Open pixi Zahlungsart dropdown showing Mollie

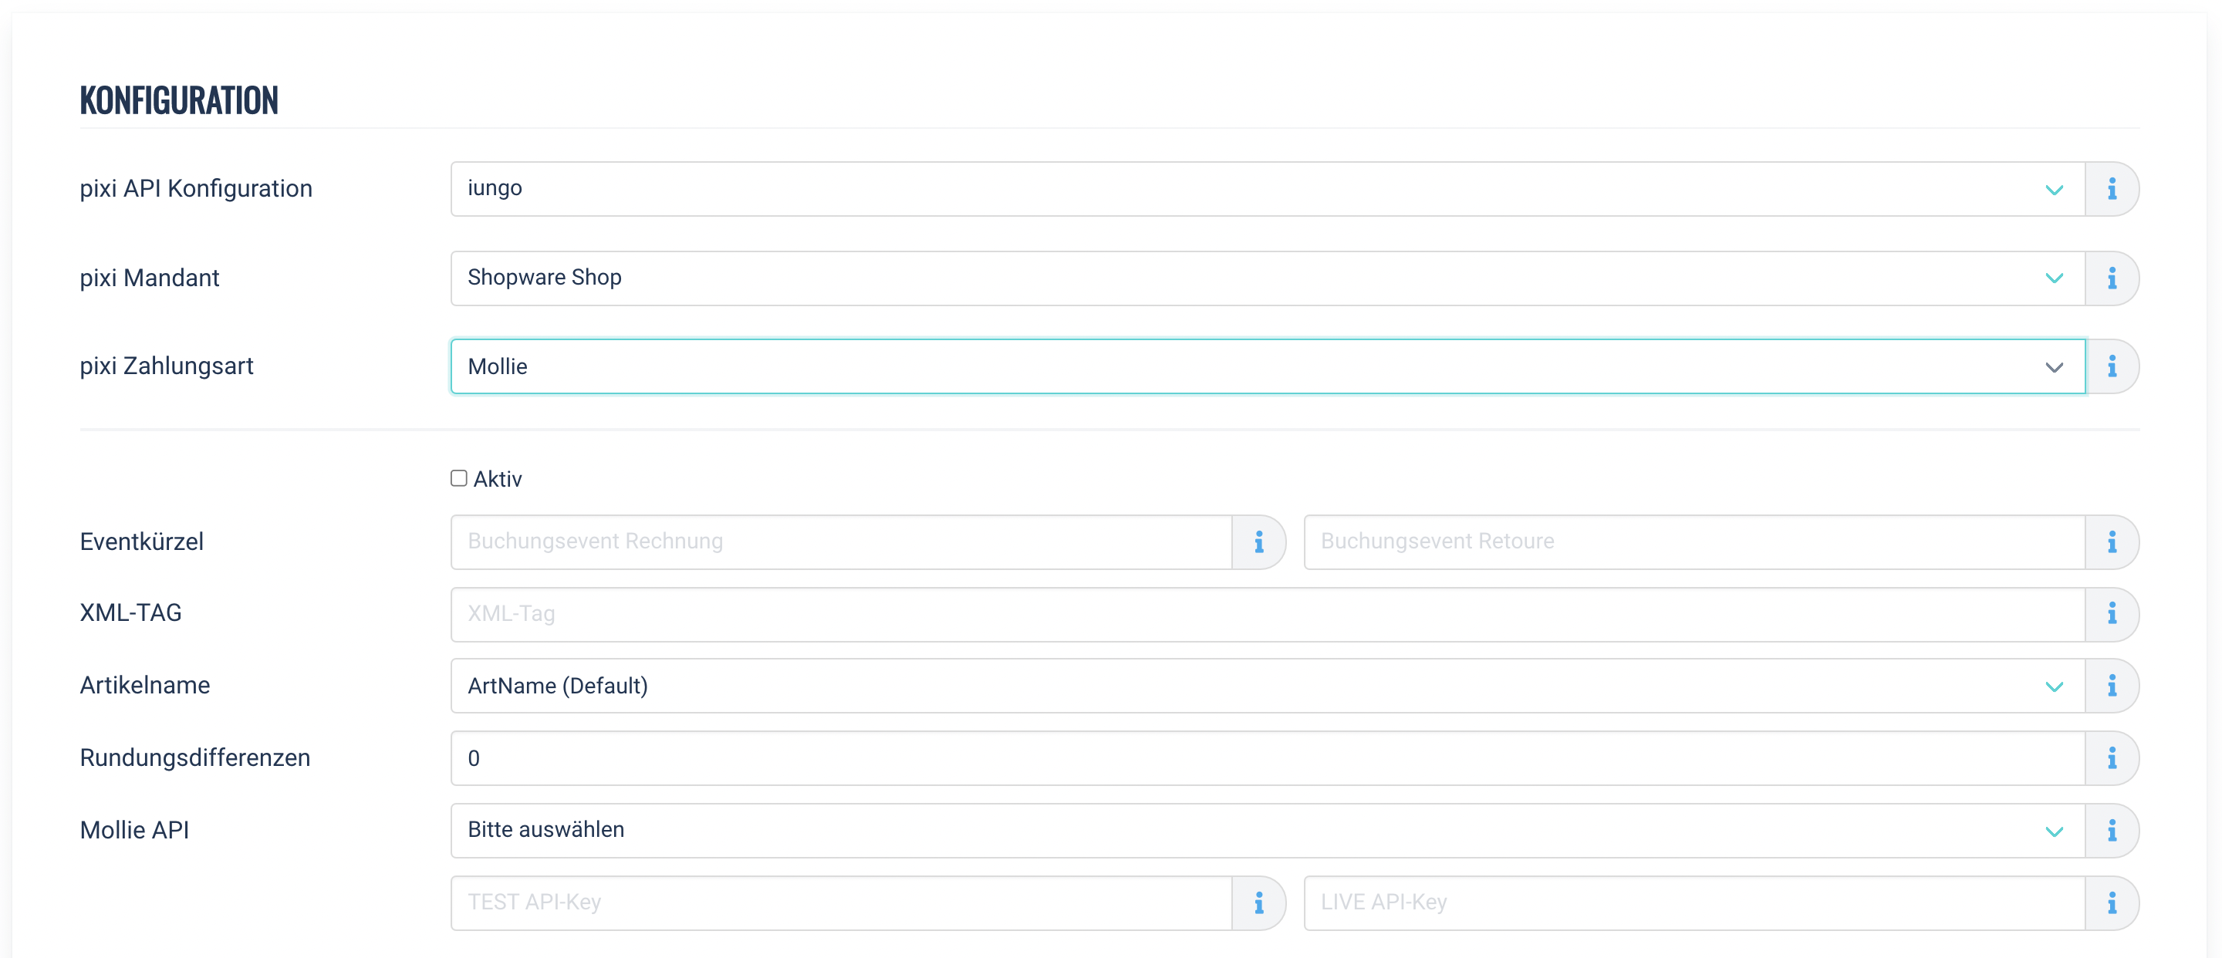pos(1268,366)
